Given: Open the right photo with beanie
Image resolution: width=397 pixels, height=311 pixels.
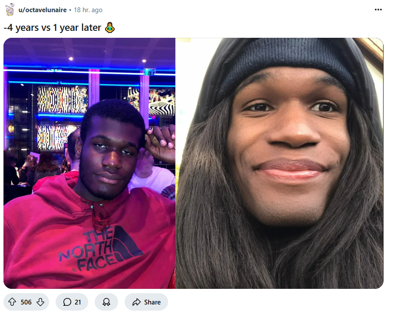Looking at the screenshot, I should (279, 163).
